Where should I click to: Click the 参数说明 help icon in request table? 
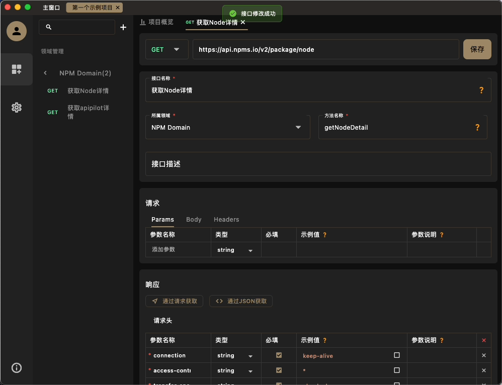442,235
